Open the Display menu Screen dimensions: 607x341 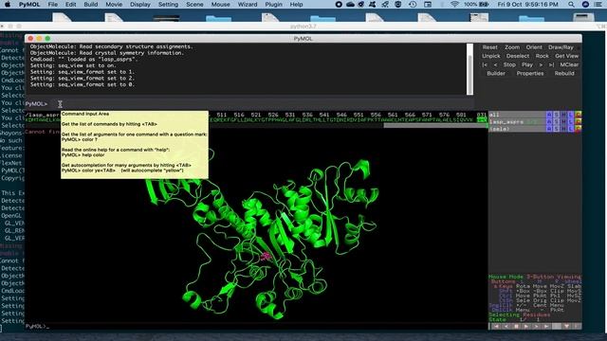[x=140, y=4]
